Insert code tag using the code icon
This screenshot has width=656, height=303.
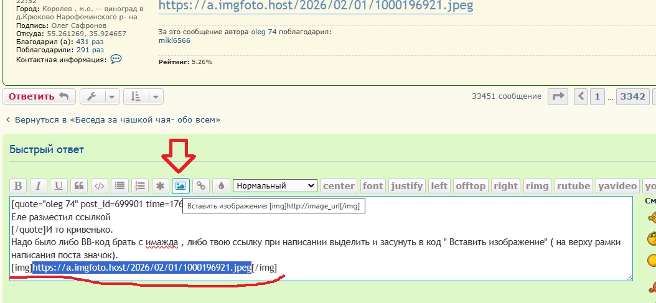(x=98, y=185)
